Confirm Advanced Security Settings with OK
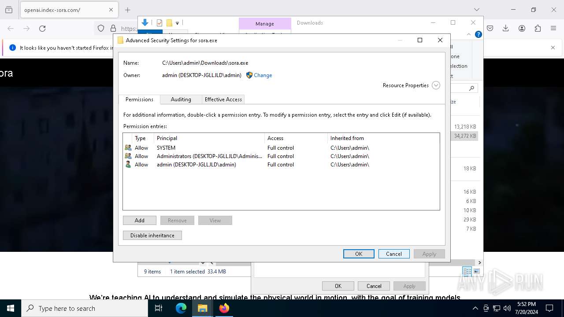 click(x=359, y=254)
